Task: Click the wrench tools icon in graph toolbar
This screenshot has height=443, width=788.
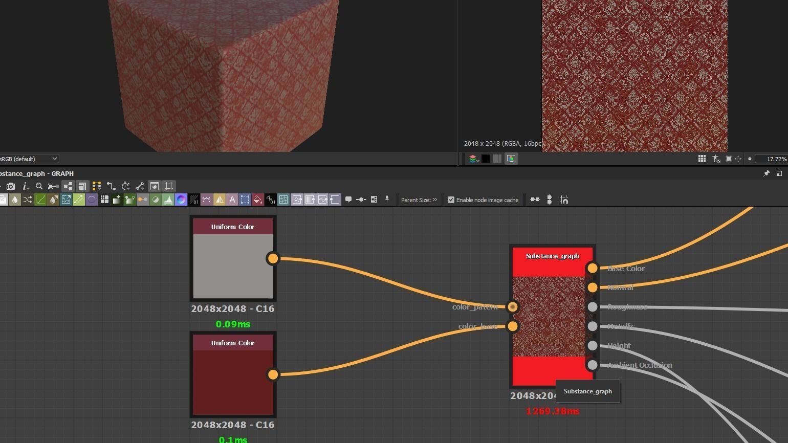Action: (x=140, y=186)
